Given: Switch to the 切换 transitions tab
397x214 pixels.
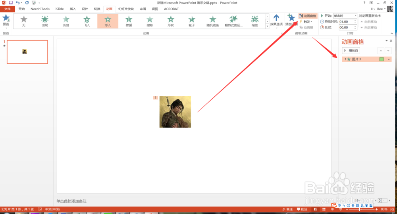Looking at the screenshot, I should tap(97, 9).
